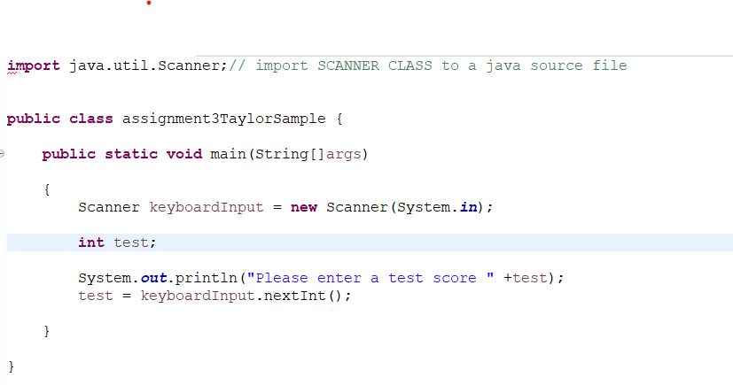Click 'Scanner' type at the start of the 'Scanner keyboardInput = new' line

coord(109,208)
